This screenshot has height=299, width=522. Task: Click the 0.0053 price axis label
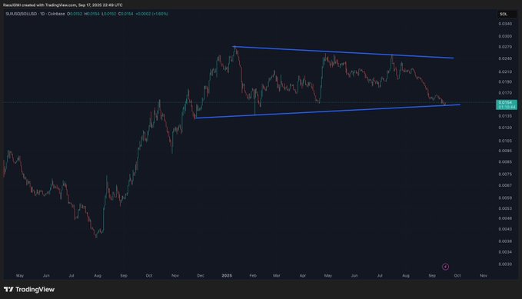(x=504, y=209)
